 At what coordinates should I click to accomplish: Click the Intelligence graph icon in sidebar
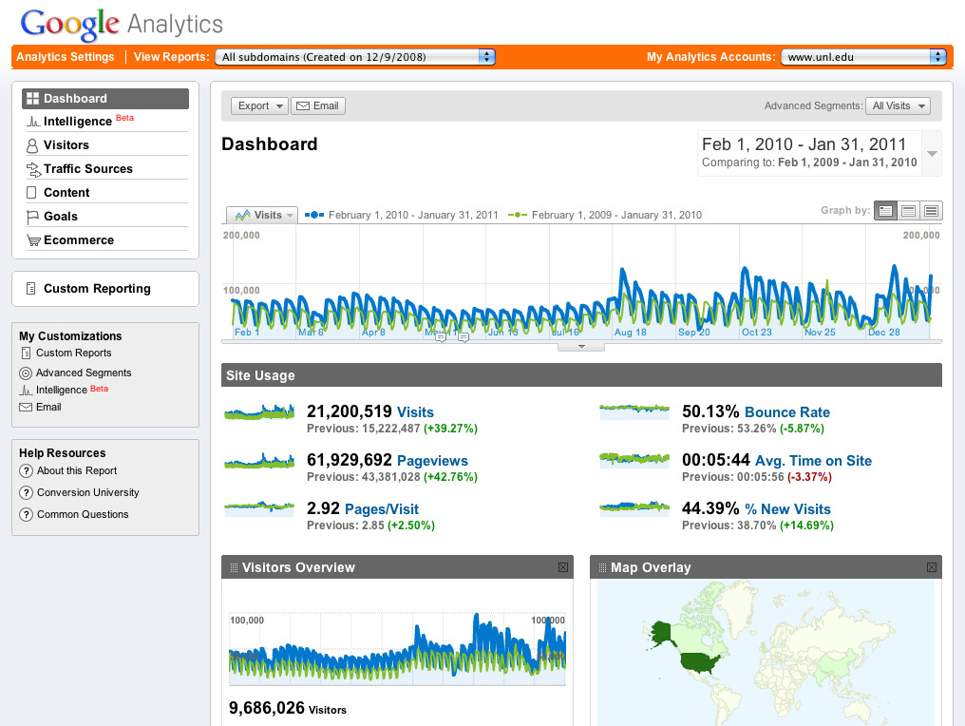tap(32, 122)
